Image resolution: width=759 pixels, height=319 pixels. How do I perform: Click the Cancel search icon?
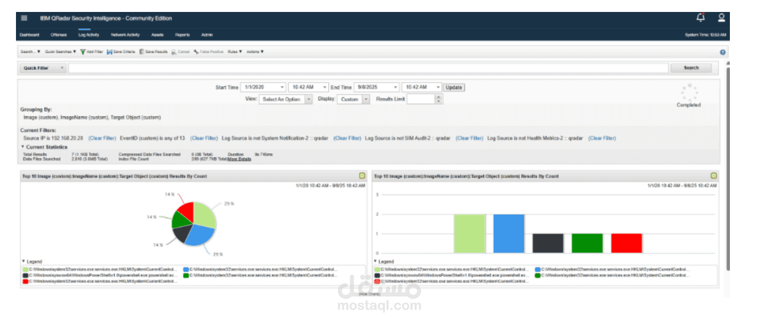tap(173, 51)
